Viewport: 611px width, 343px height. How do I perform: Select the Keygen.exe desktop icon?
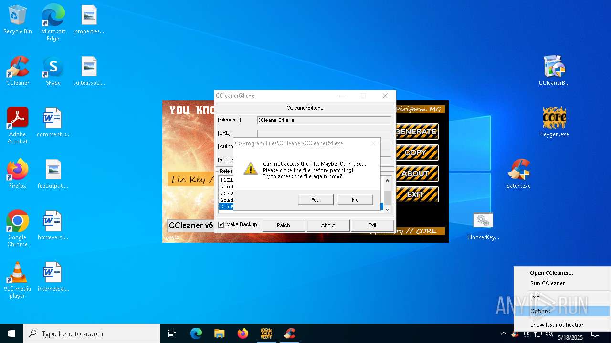pos(554,123)
